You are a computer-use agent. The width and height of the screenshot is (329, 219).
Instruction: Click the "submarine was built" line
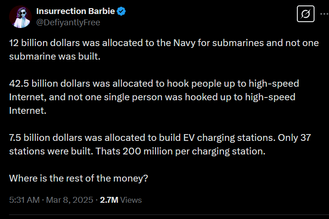coord(54,56)
